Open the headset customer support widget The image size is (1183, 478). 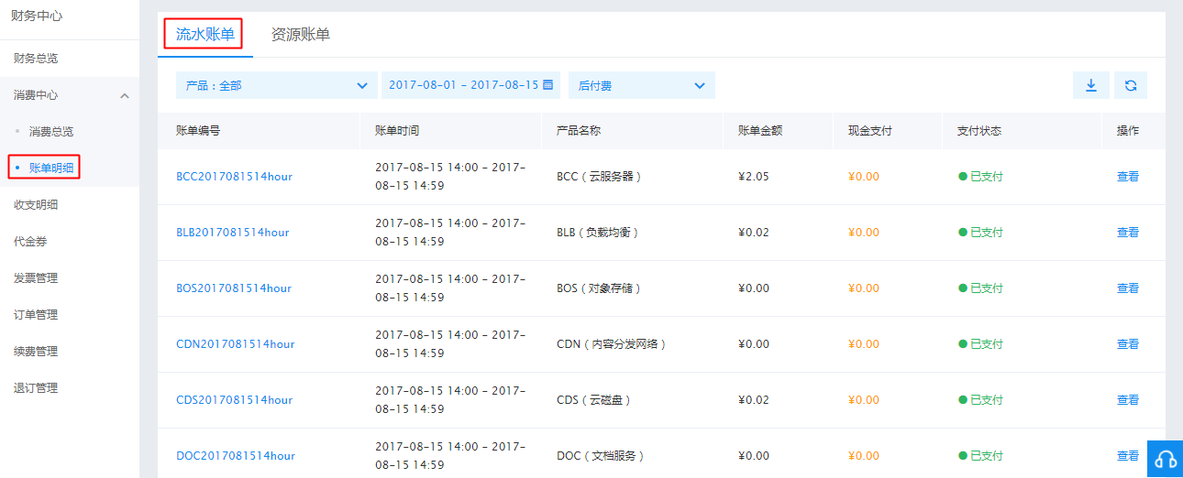click(x=1166, y=459)
